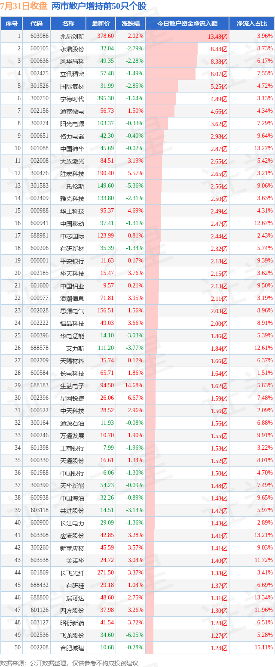This screenshot has width=275, height=667.
Task: Click stock code 688981 for 中芯国际
Action: (x=40, y=236)
